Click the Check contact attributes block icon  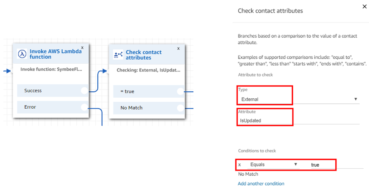[118, 55]
